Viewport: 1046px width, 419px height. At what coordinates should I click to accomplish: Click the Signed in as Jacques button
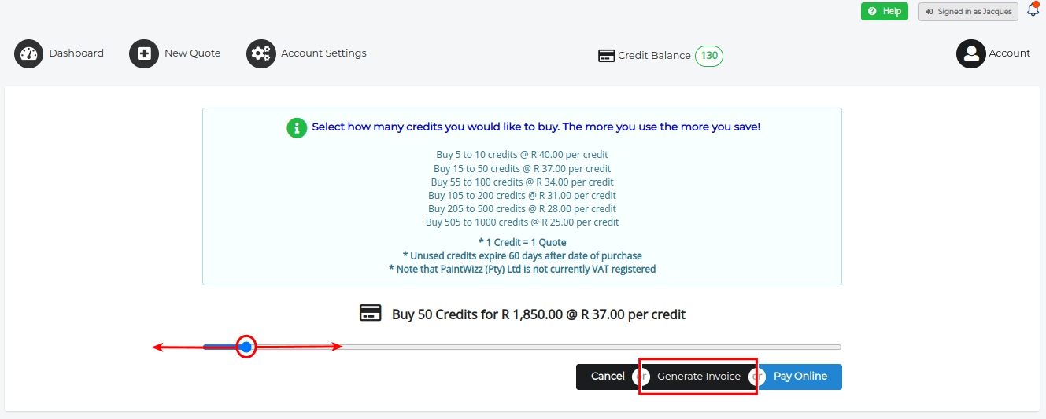[968, 12]
